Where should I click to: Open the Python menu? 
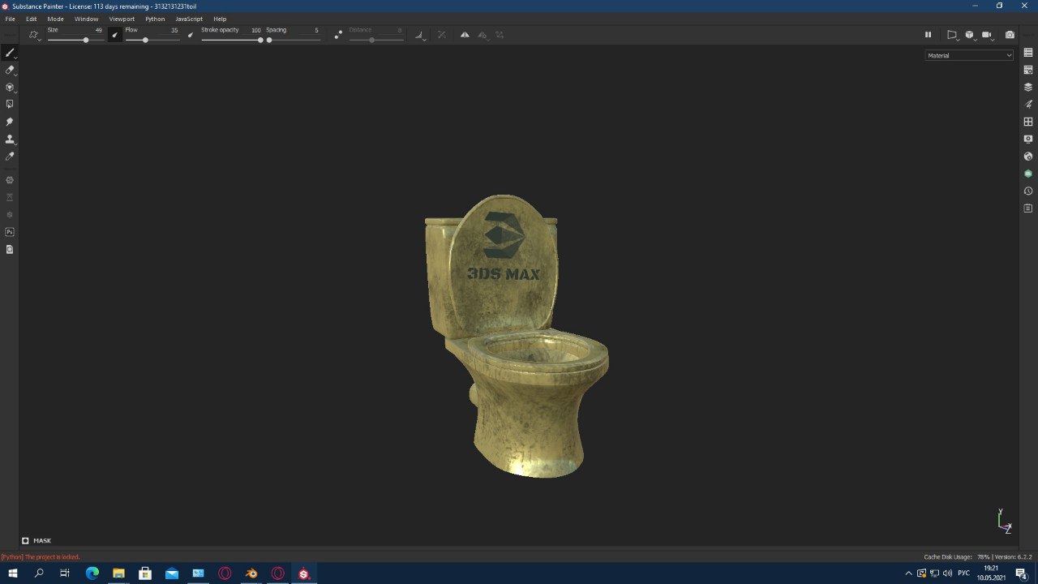point(155,19)
